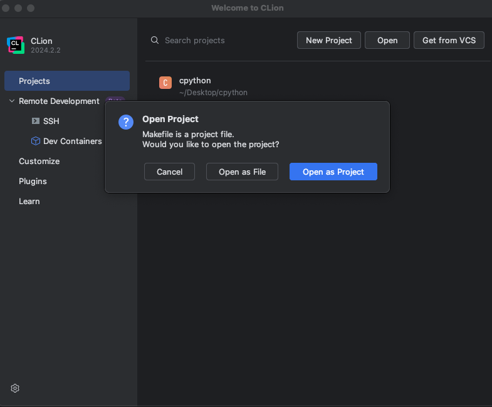
Task: Open the Customize section
Action: click(x=39, y=161)
